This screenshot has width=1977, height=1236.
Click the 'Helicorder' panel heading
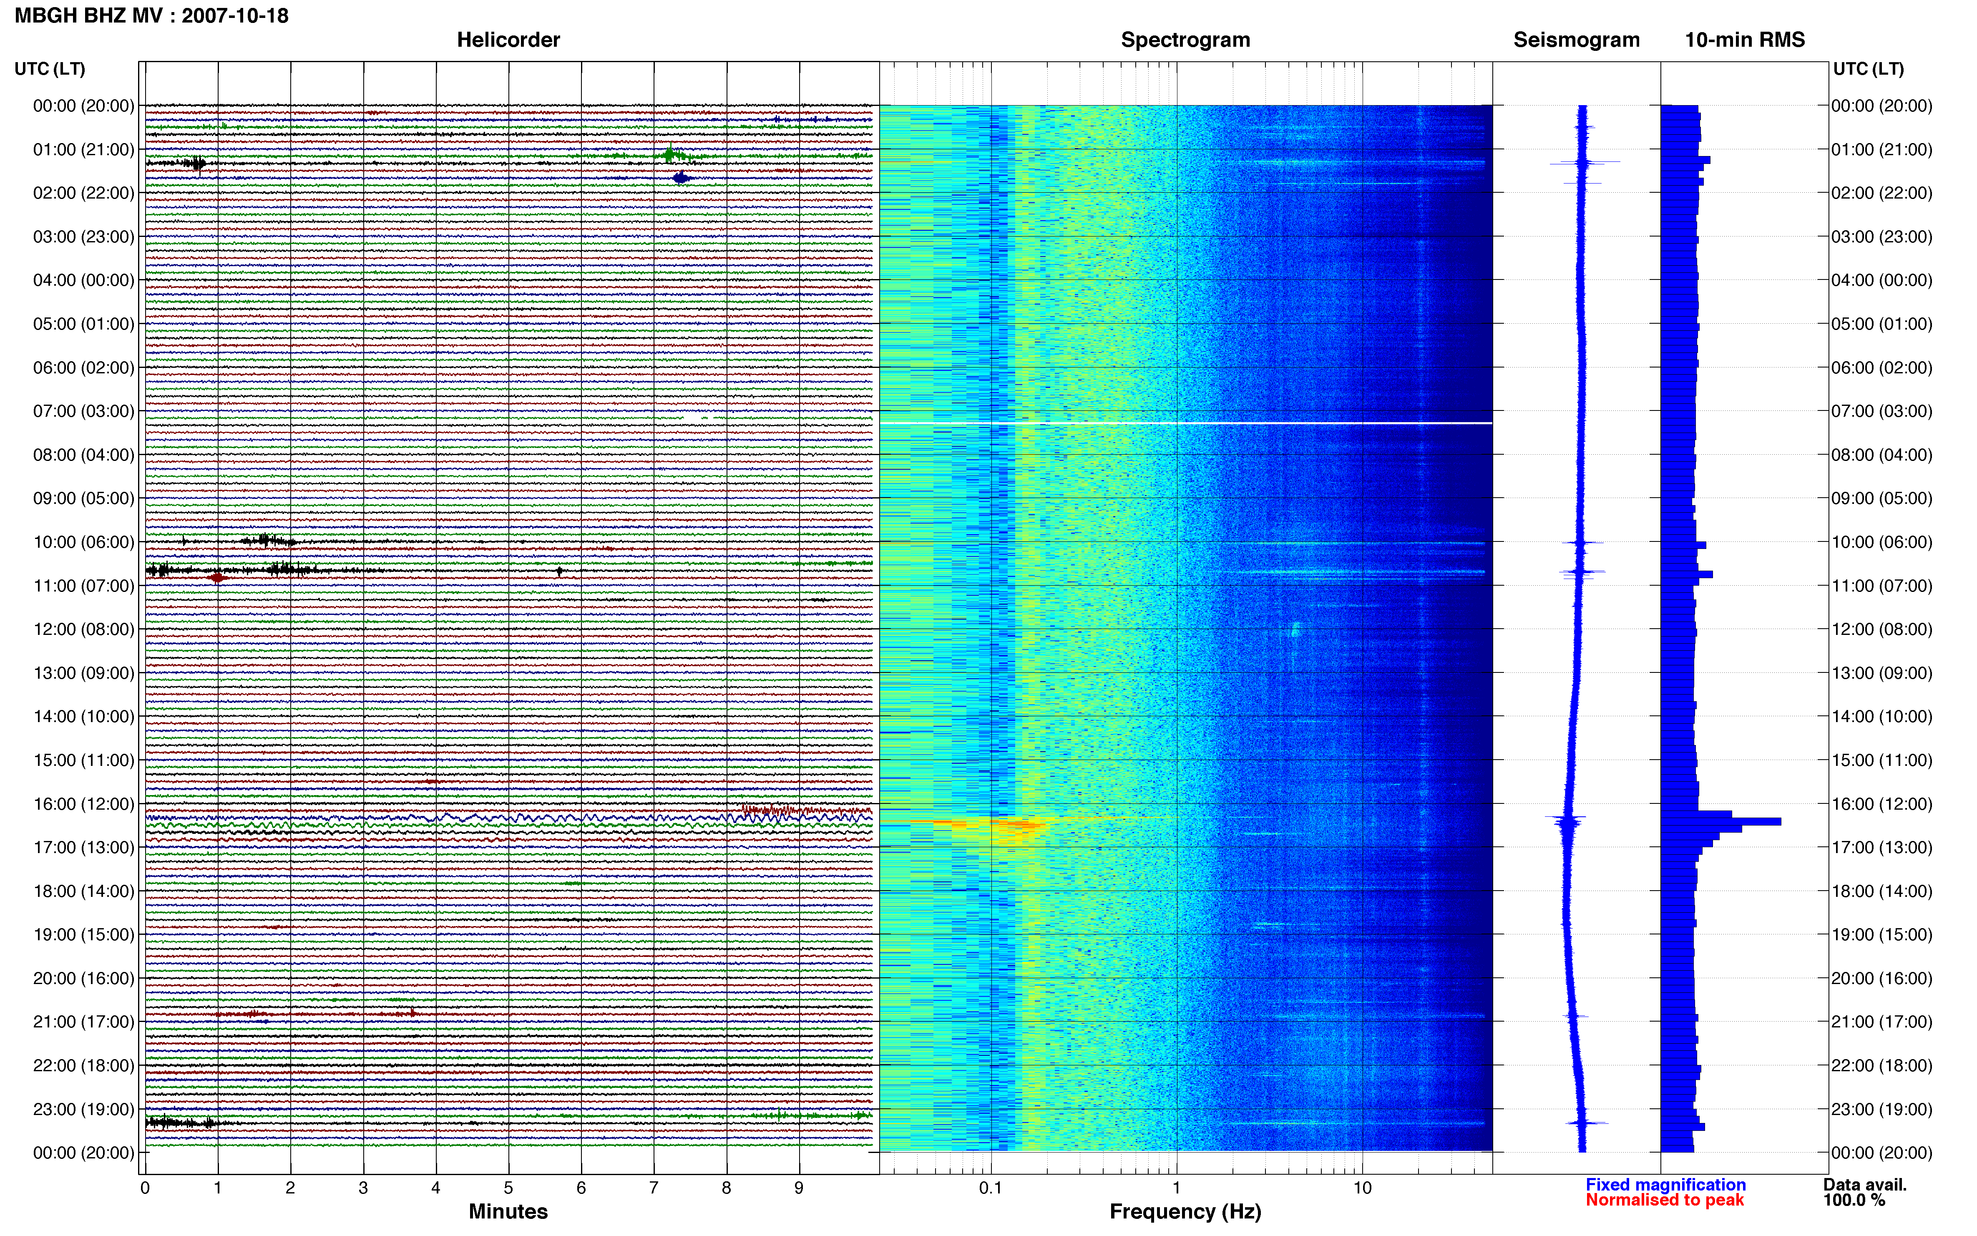[508, 40]
